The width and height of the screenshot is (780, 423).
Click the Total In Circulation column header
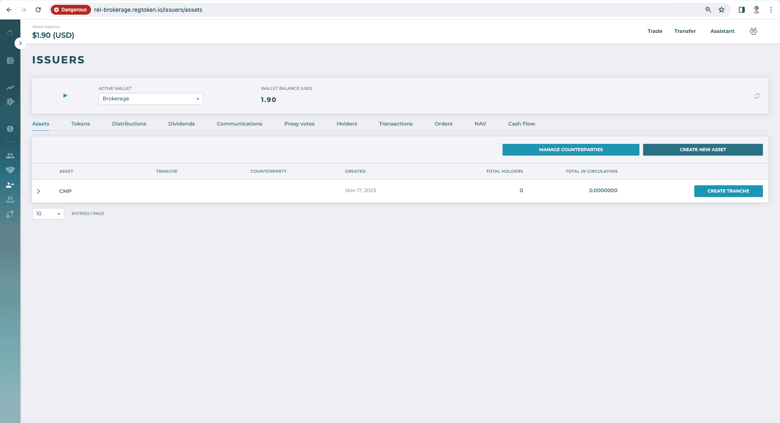pos(591,171)
